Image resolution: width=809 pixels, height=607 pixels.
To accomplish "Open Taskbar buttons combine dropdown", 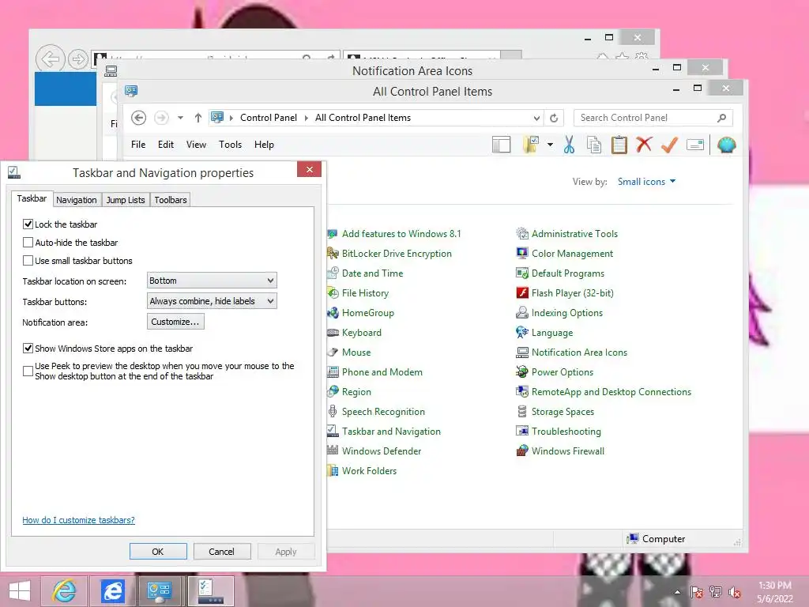I will pyautogui.click(x=212, y=301).
